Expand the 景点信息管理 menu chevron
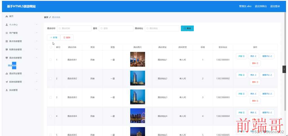The height and width of the screenshot is (136, 288). click(37, 41)
